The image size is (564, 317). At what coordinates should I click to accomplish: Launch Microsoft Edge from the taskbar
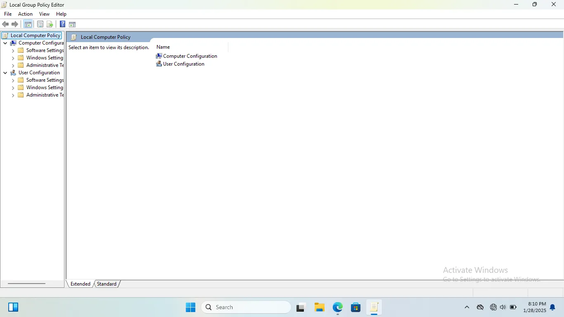point(338,307)
